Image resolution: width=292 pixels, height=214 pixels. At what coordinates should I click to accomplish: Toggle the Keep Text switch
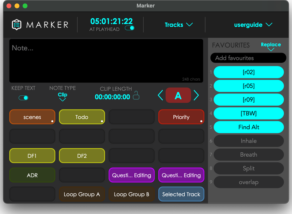coord(23,98)
